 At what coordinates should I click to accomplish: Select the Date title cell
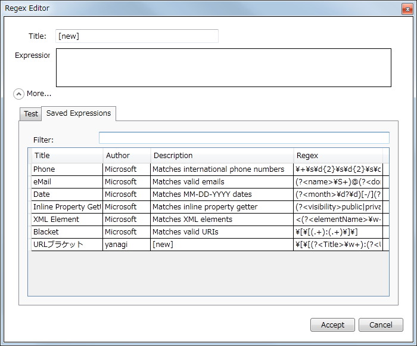coord(67,194)
